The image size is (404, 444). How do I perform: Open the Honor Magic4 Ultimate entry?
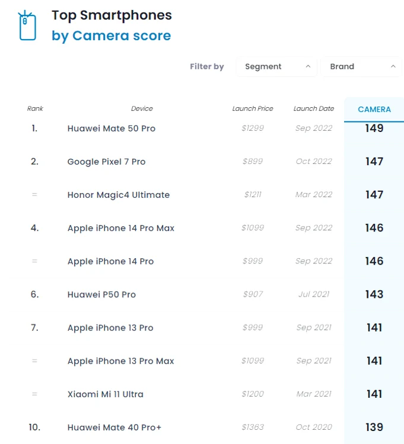pyautogui.click(x=118, y=195)
